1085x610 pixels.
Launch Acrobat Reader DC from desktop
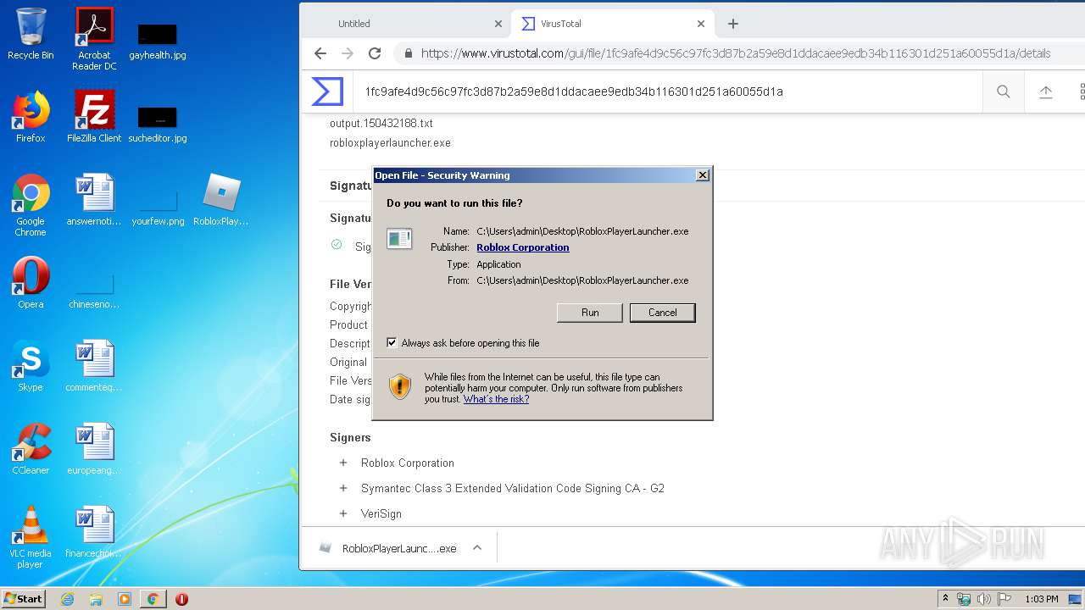(x=94, y=39)
